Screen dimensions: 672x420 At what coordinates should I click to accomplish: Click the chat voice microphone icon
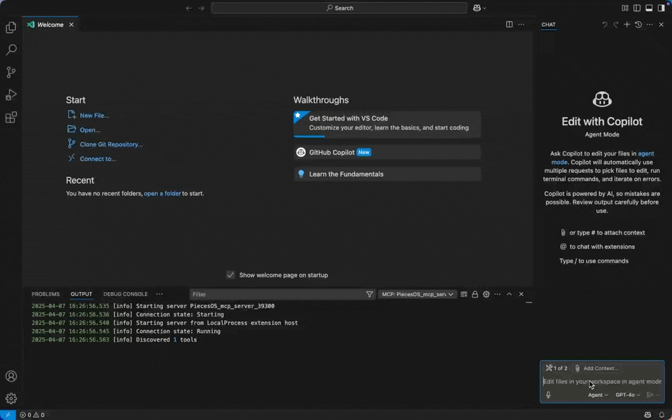point(548,395)
